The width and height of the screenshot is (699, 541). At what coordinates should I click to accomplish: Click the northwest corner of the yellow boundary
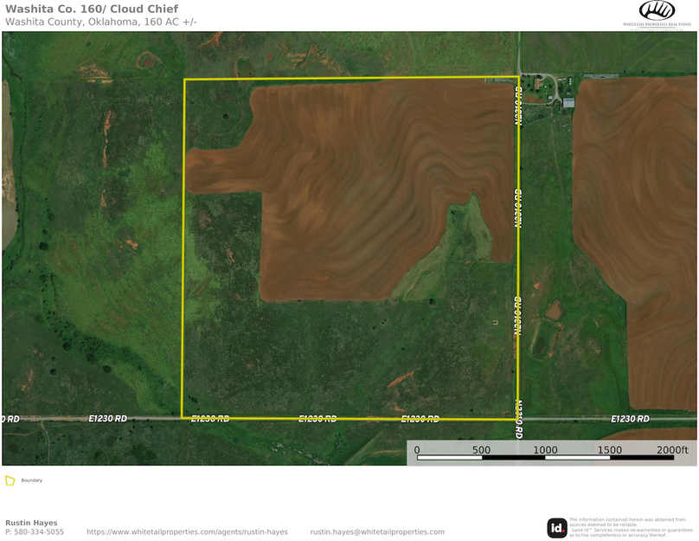tap(185, 81)
